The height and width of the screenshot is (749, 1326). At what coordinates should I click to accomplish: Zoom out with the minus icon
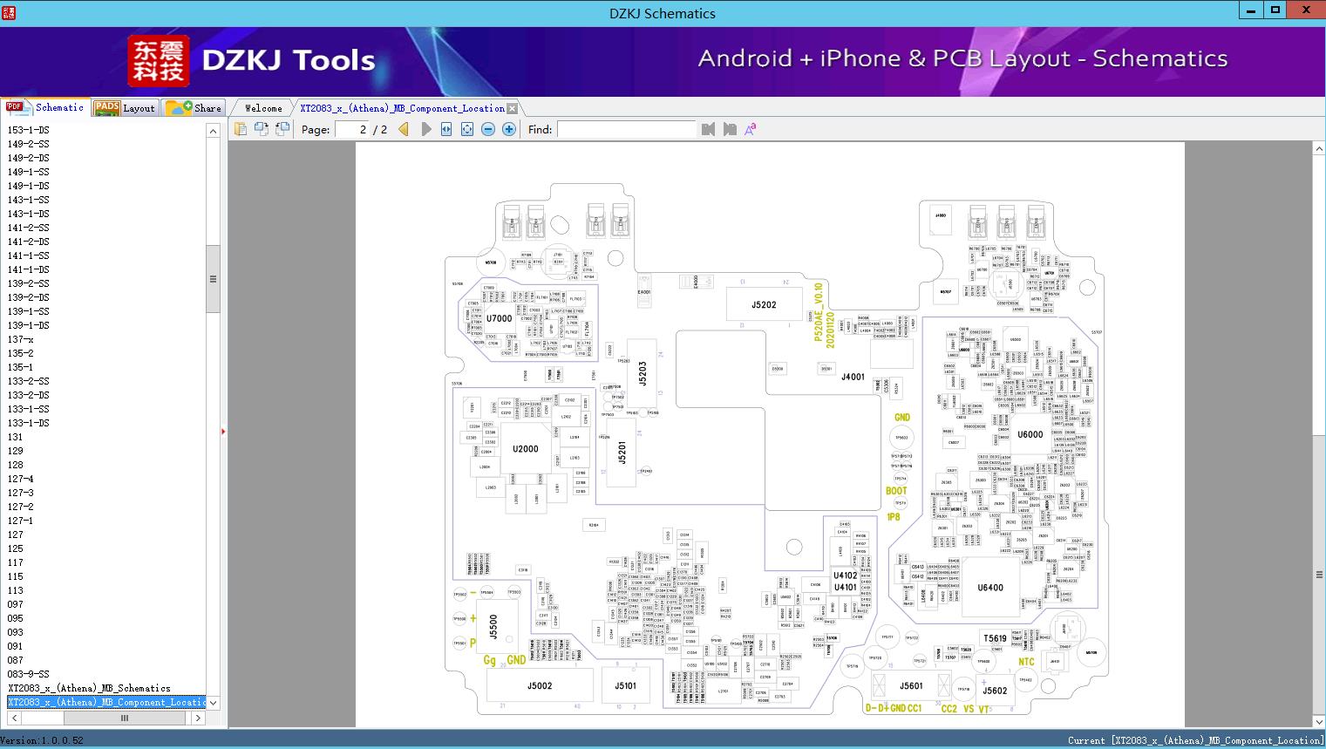click(488, 129)
